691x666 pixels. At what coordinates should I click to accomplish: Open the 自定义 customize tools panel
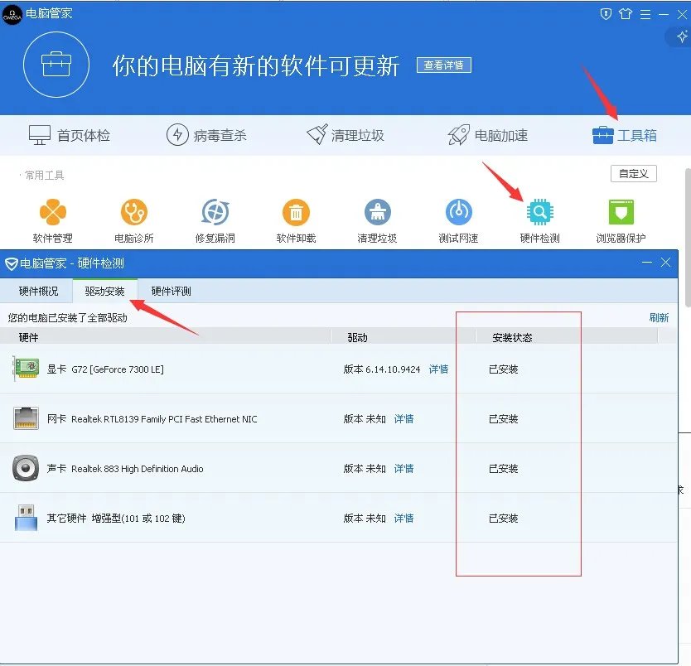pyautogui.click(x=633, y=173)
